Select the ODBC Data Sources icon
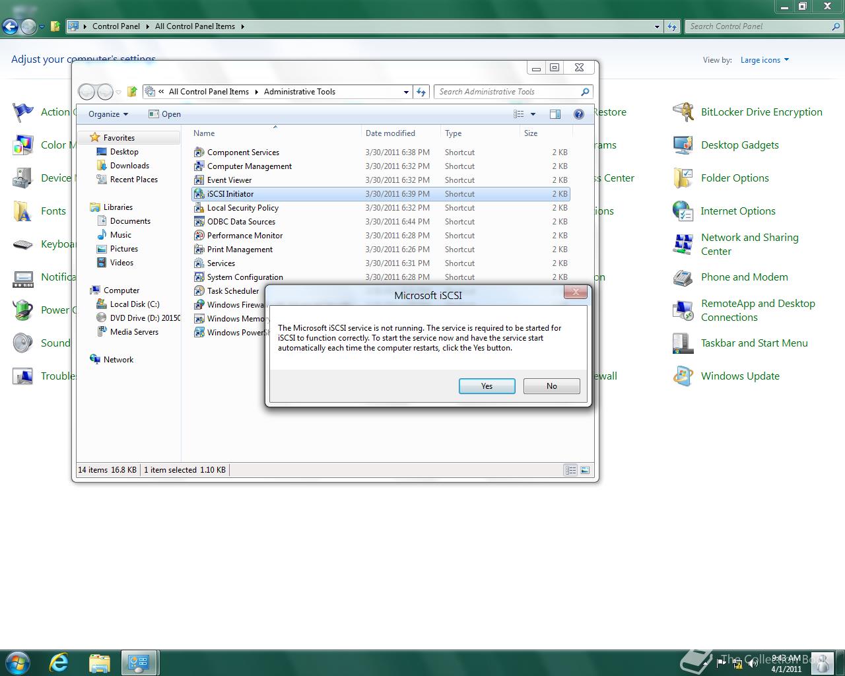Image resolution: width=845 pixels, height=676 pixels. tap(199, 222)
